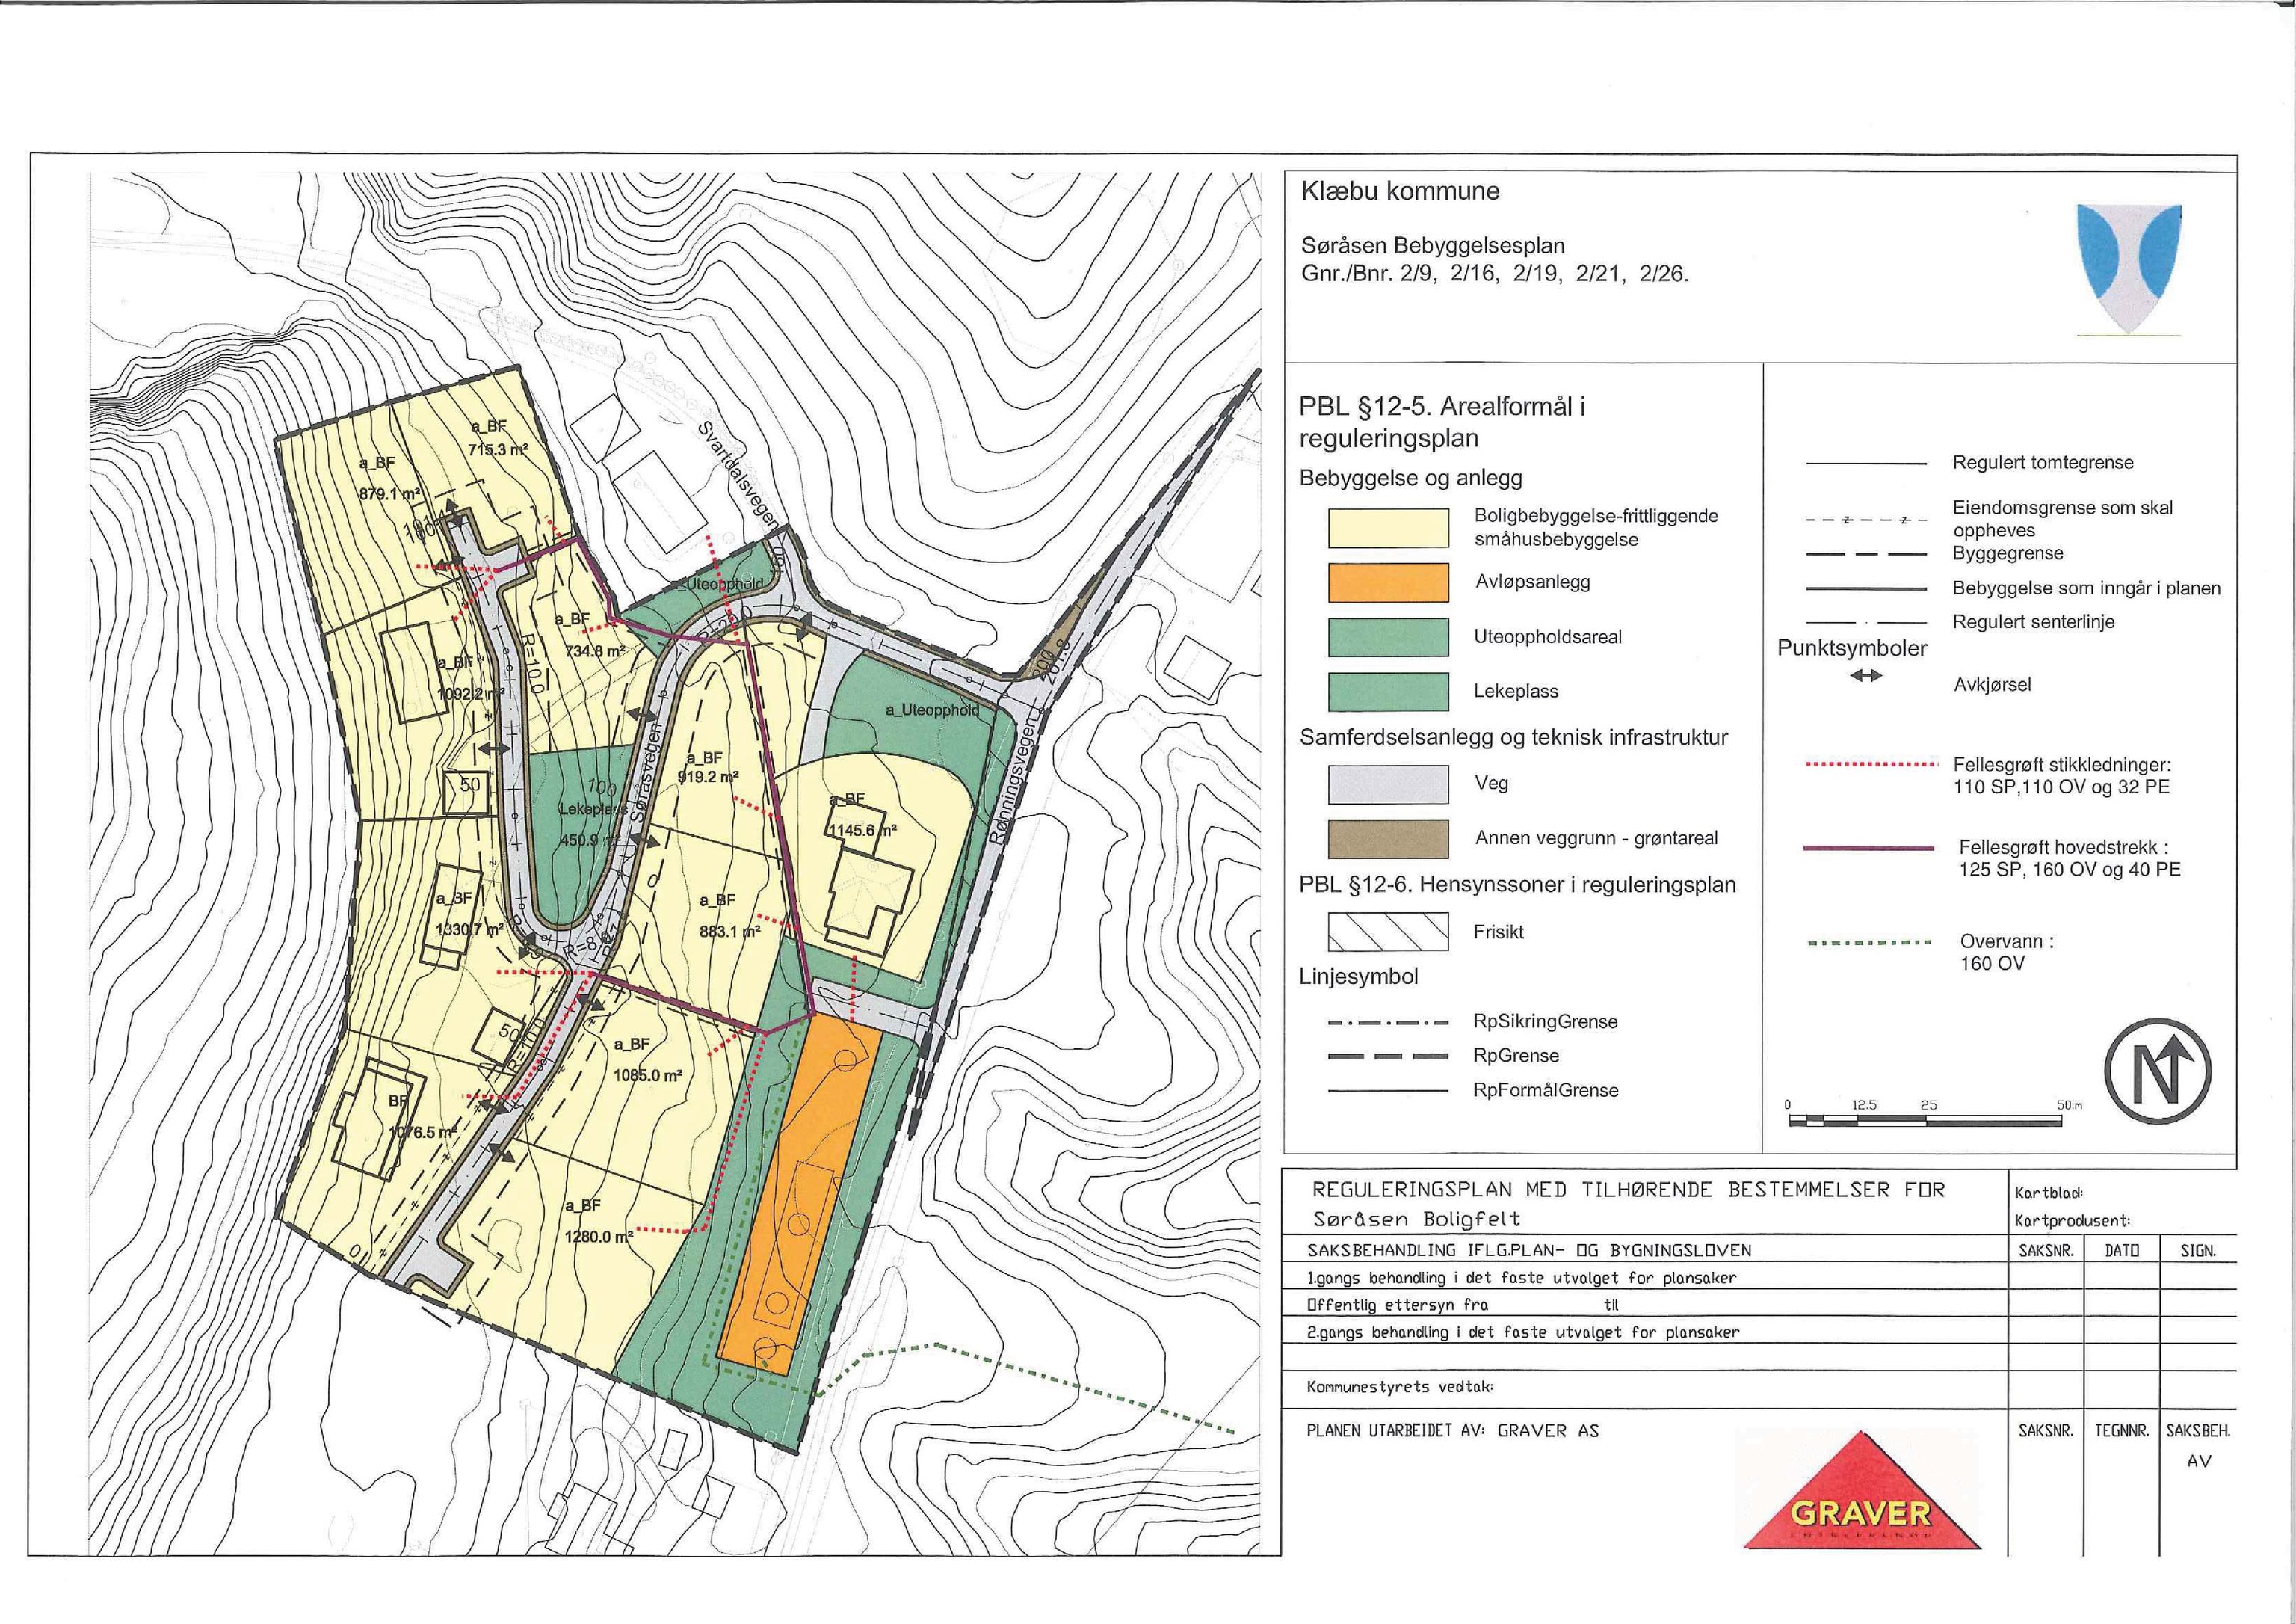Click the north arrow compass symbol

point(2157,1071)
